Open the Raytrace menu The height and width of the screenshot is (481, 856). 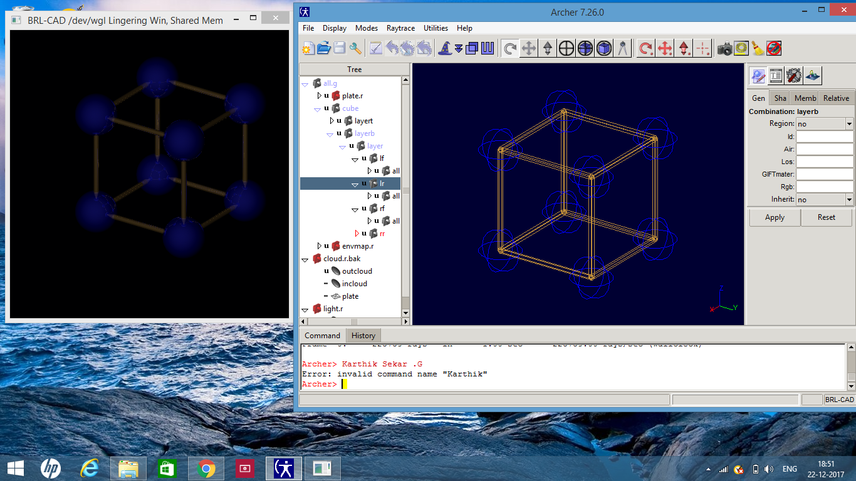[x=400, y=28]
